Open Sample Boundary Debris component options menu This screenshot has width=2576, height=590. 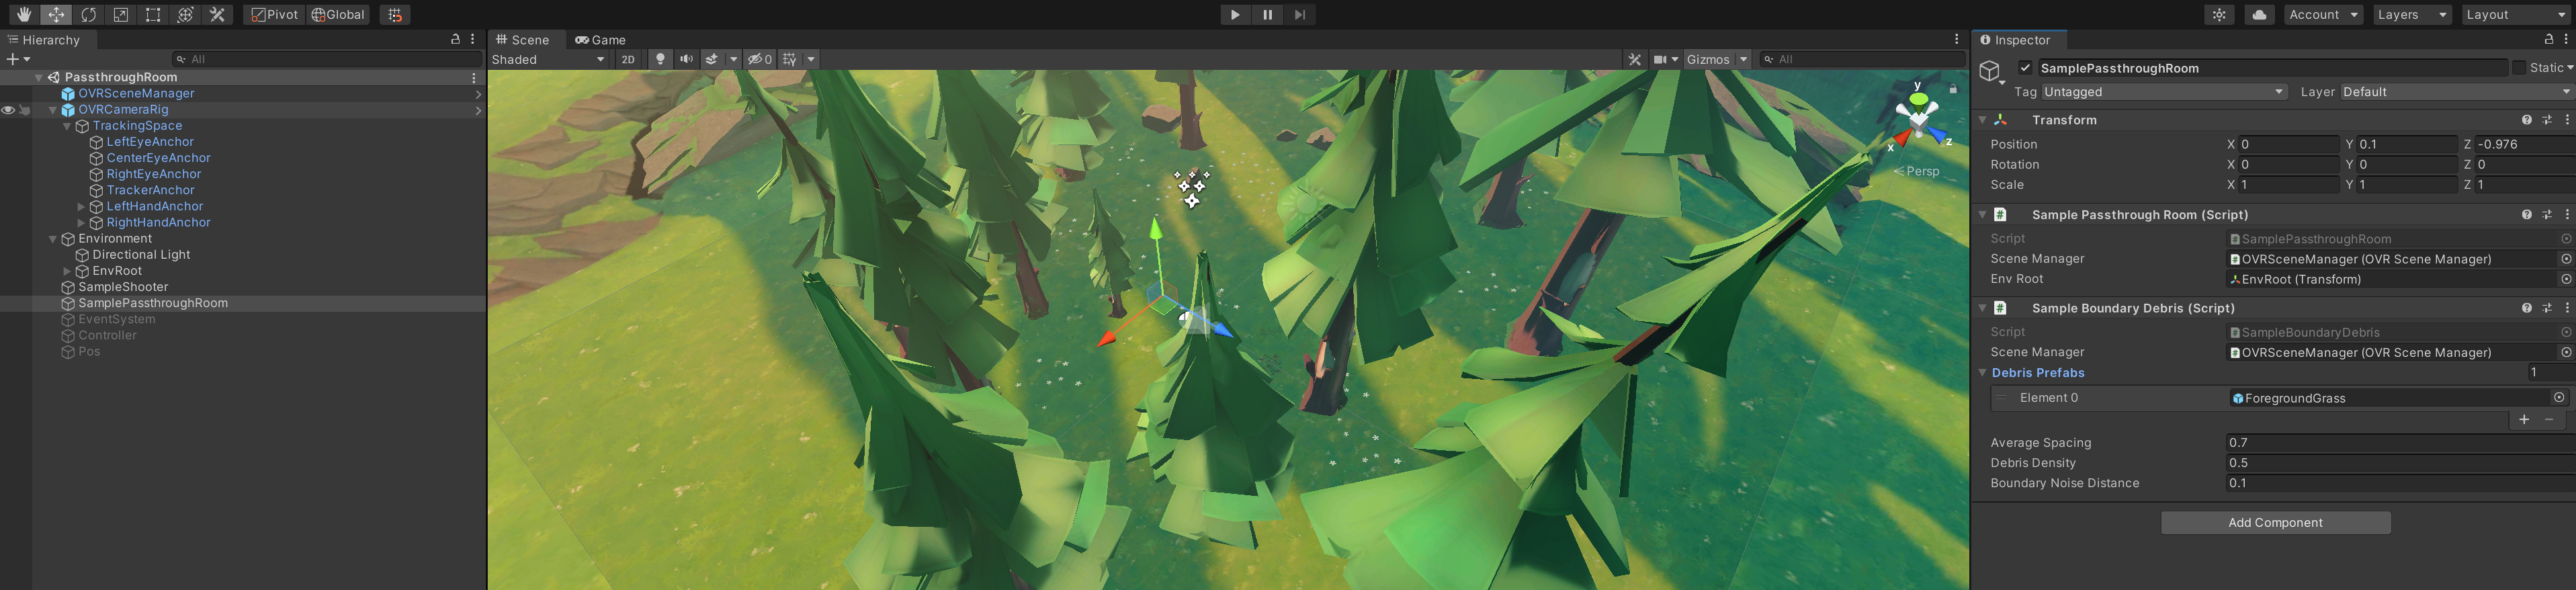tap(2566, 308)
